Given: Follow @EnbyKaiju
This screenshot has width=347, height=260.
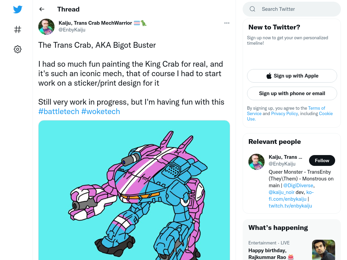Looking at the screenshot, I should (322, 160).
